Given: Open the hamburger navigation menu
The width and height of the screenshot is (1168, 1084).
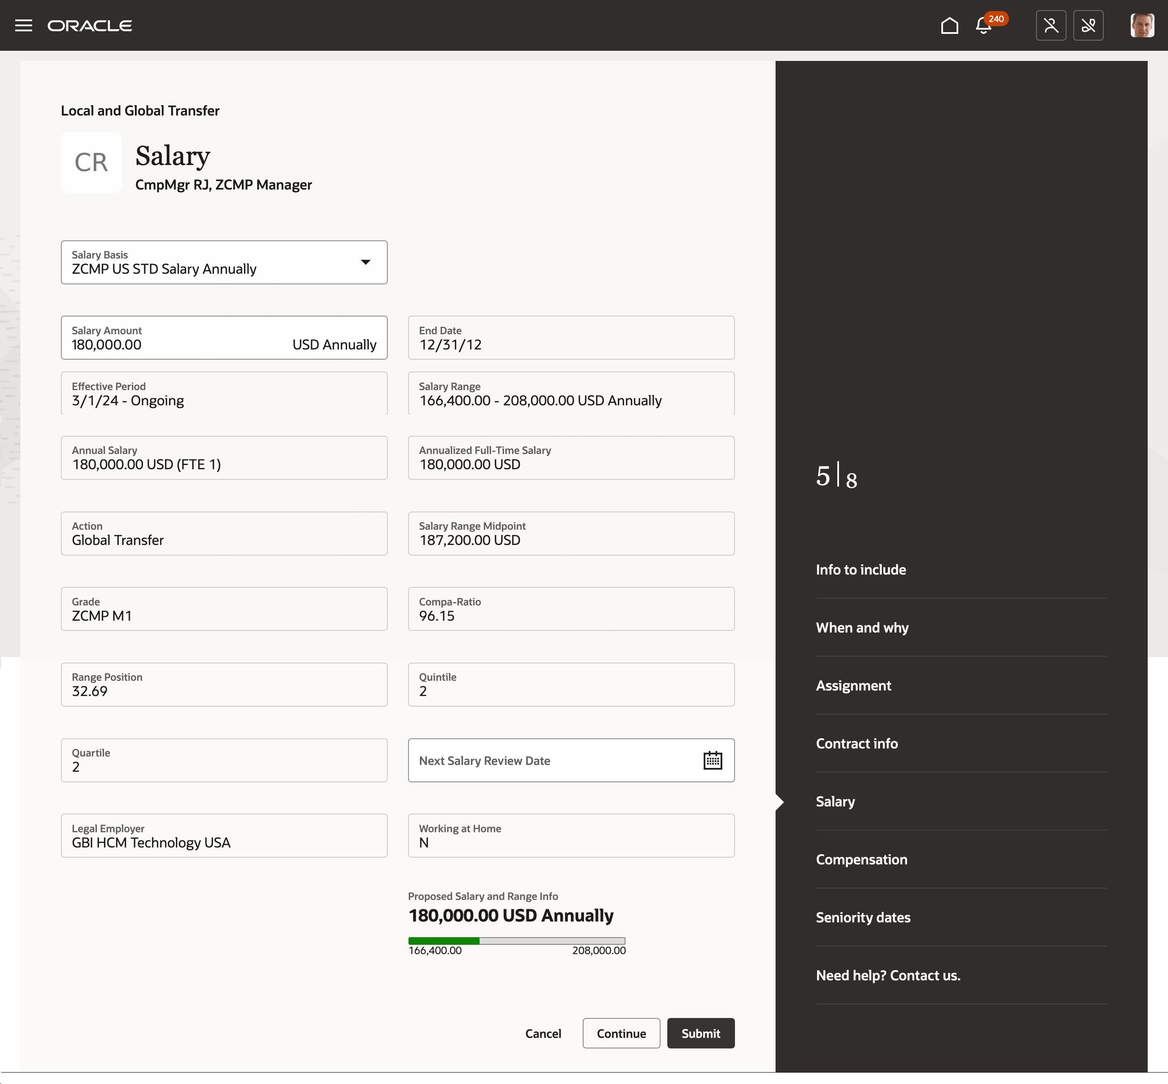Looking at the screenshot, I should pyautogui.click(x=23, y=26).
